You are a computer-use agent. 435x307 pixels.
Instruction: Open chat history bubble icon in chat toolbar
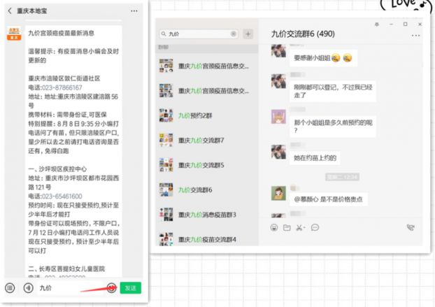point(315,228)
